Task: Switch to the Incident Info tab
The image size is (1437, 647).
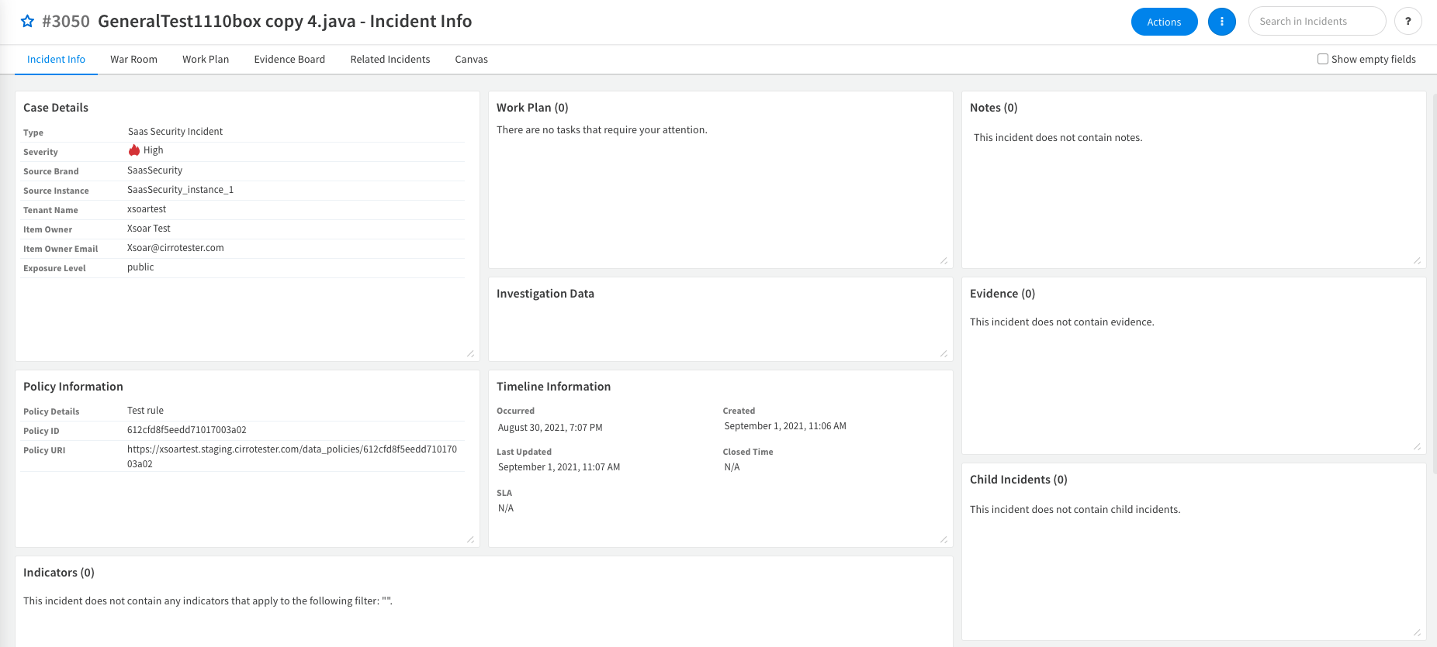Action: [56, 60]
